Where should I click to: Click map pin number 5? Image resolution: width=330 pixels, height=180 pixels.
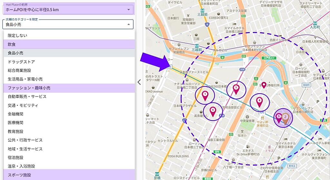279,117
